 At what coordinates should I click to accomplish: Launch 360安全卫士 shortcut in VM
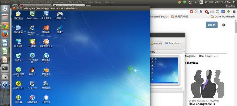pos(18,85)
